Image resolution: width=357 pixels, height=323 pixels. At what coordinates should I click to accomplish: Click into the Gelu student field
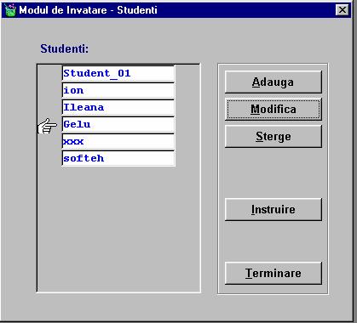coord(118,125)
